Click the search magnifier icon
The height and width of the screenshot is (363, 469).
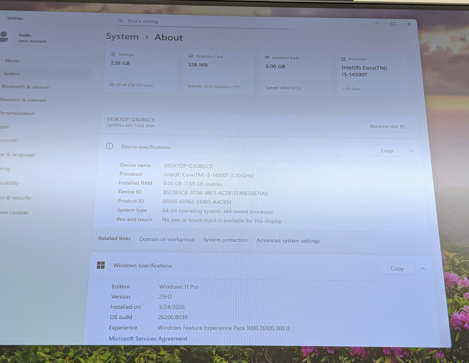[x=120, y=21]
